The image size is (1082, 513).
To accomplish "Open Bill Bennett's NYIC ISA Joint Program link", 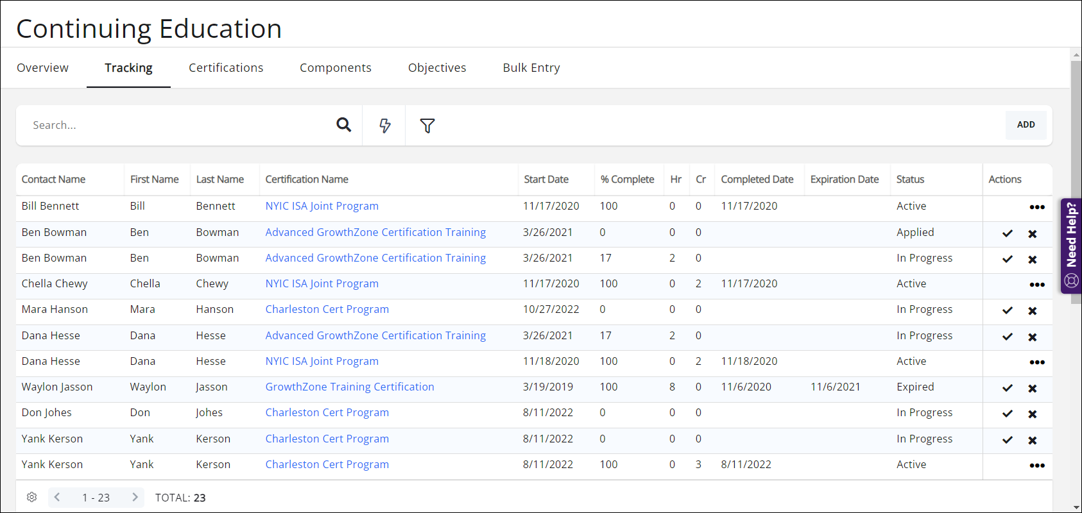I will (322, 206).
